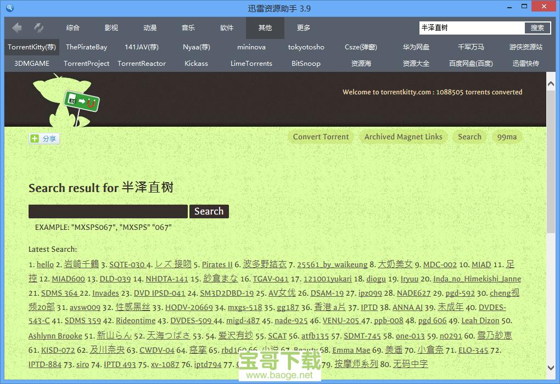
Task: Open the 百度网盘(百度) shortcut
Action: click(471, 64)
